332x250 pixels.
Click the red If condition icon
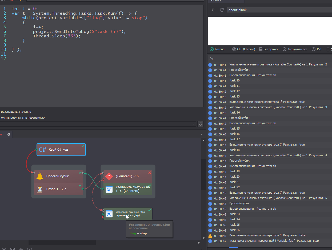click(109, 176)
